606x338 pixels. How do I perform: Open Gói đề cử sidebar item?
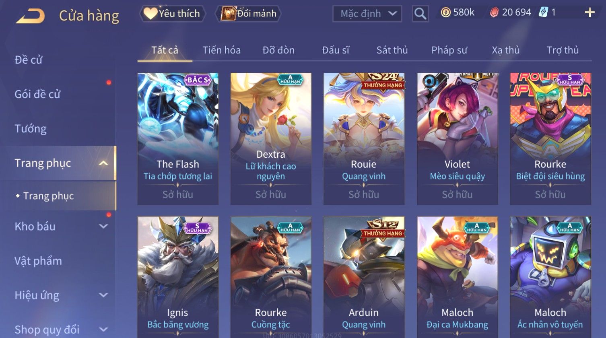pos(37,94)
